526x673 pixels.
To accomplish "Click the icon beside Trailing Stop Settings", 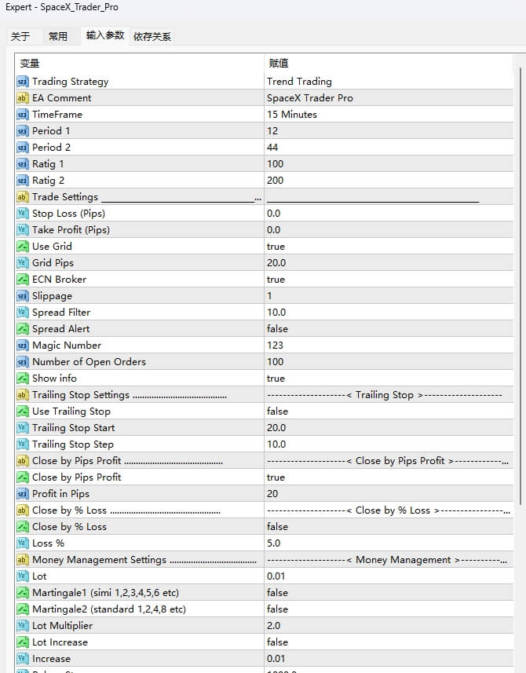I will click(x=22, y=395).
